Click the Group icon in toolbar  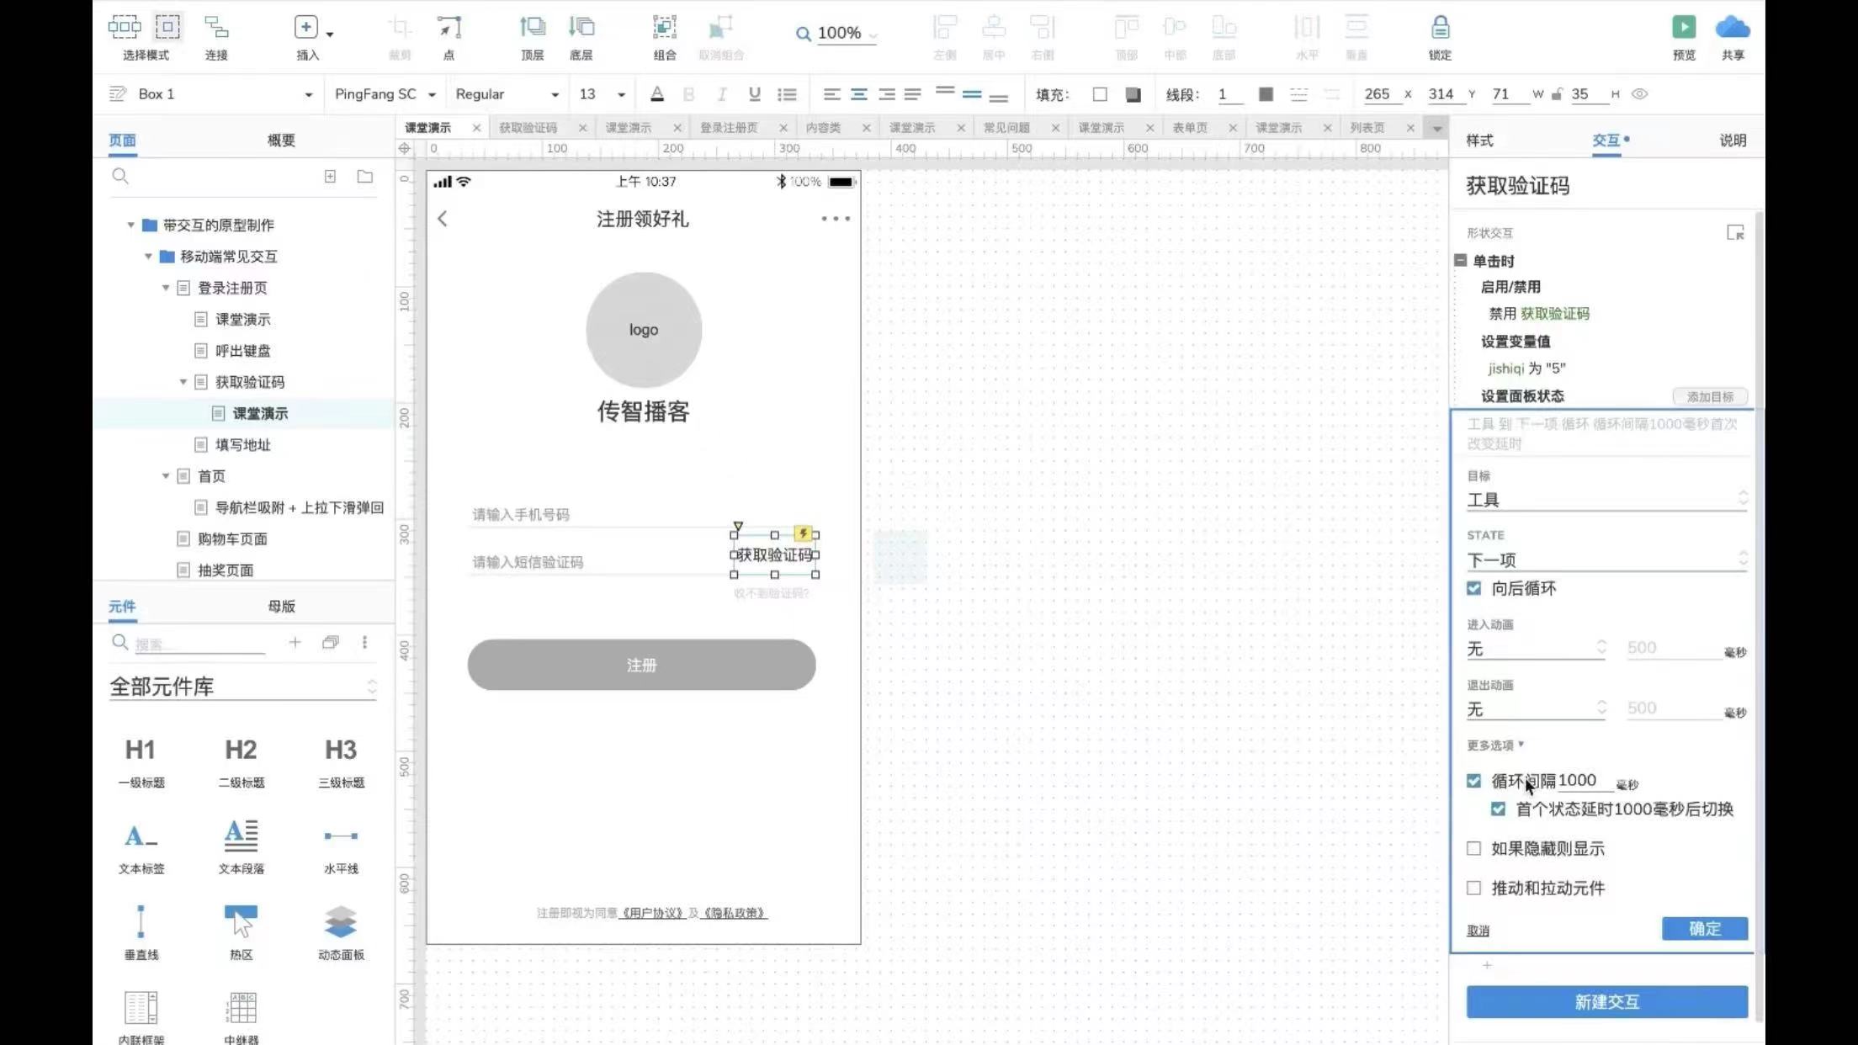tap(664, 28)
